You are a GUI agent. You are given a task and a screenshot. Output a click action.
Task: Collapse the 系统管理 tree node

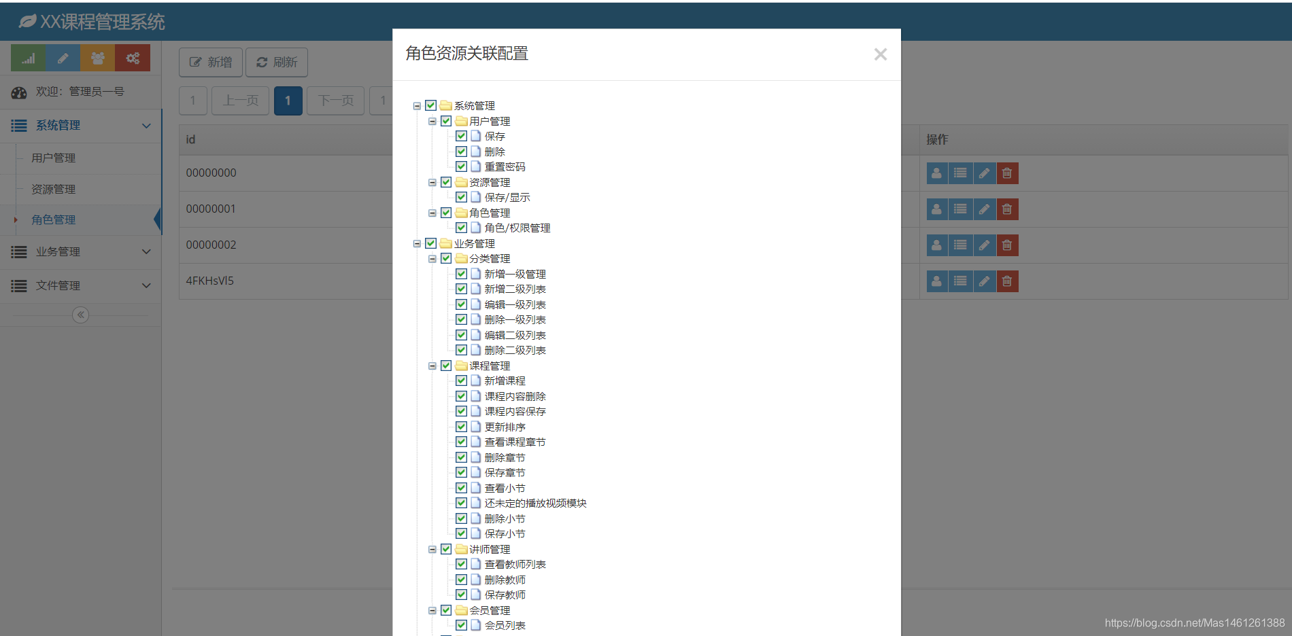click(417, 106)
